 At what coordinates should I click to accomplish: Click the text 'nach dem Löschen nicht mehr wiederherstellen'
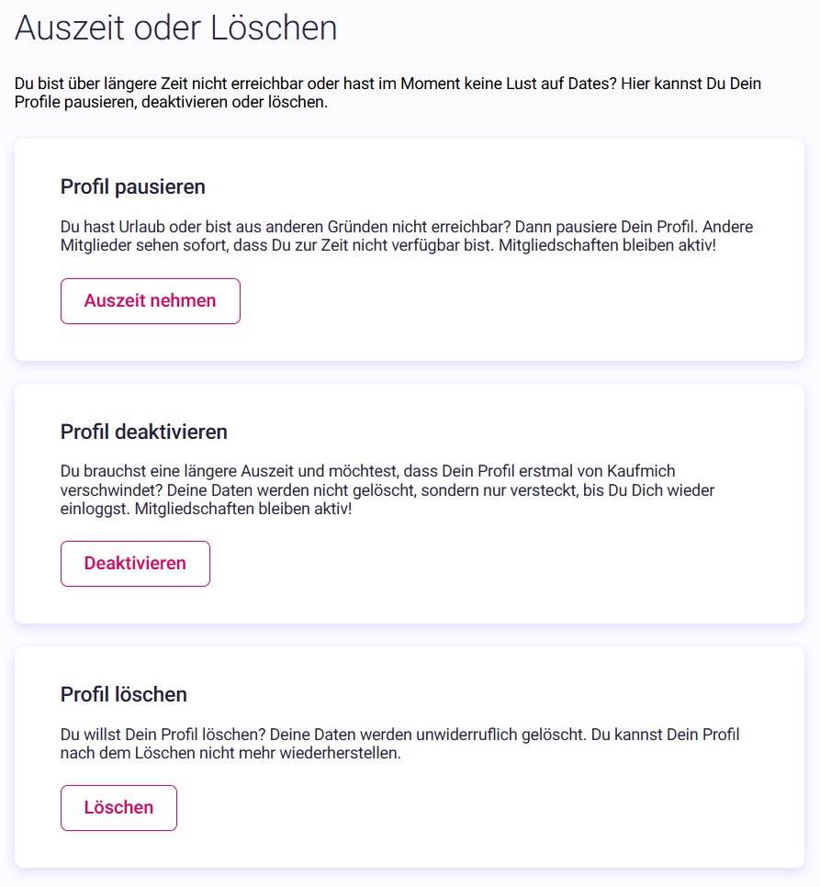pyautogui.click(x=230, y=753)
